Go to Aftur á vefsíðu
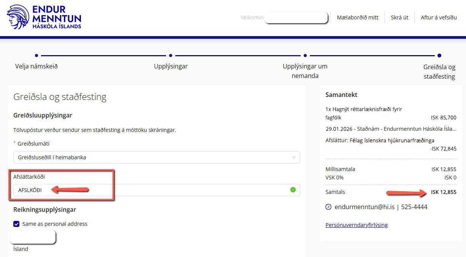The image size is (466, 257). 439,17
